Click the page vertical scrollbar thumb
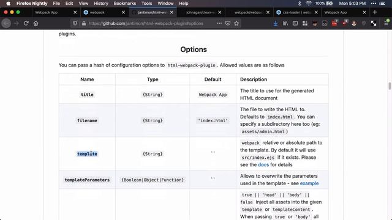 pos(390,86)
